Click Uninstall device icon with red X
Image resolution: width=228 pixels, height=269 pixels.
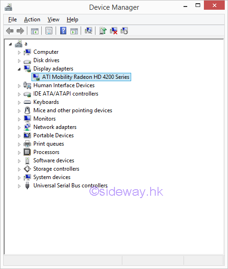tap(114, 31)
